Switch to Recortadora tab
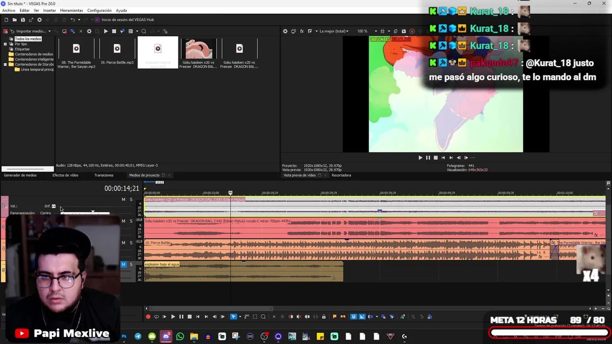The width and height of the screenshot is (612, 344). point(341,175)
